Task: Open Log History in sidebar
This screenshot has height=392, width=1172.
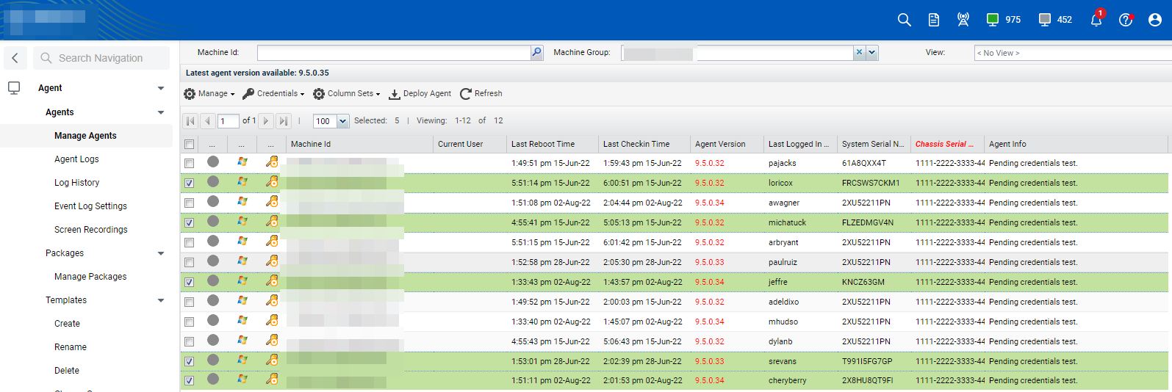Action: [x=76, y=183]
